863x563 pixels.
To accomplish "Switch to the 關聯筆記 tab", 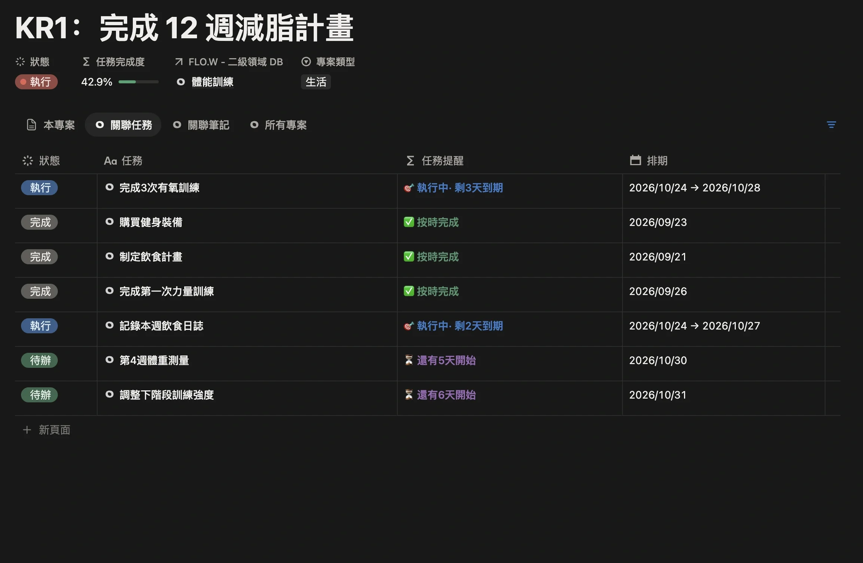I will point(201,125).
